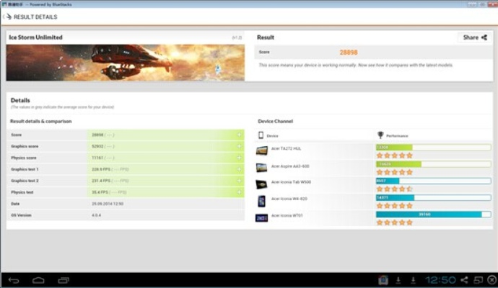Click the Device column phone icon
The image size is (498, 288).
[x=261, y=135]
